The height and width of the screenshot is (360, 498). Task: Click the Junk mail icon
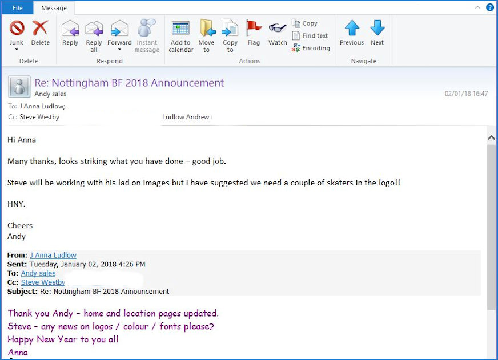click(17, 29)
